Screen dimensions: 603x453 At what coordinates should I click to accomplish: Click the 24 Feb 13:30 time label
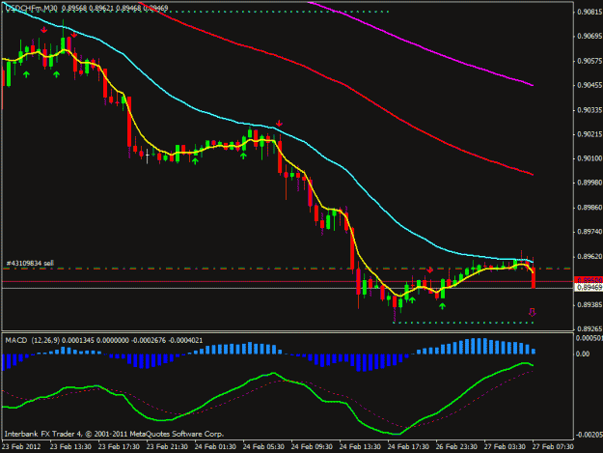click(360, 447)
